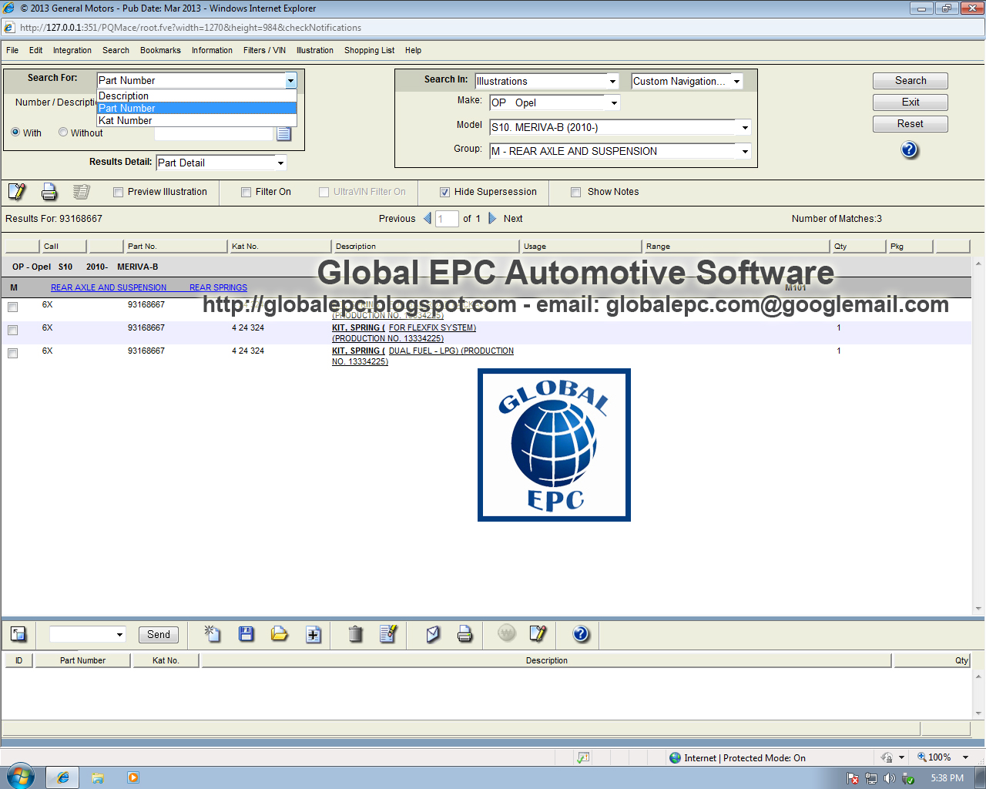The image size is (986, 789).
Task: Tick checkbox for first 93168667 result row
Action: pos(12,307)
